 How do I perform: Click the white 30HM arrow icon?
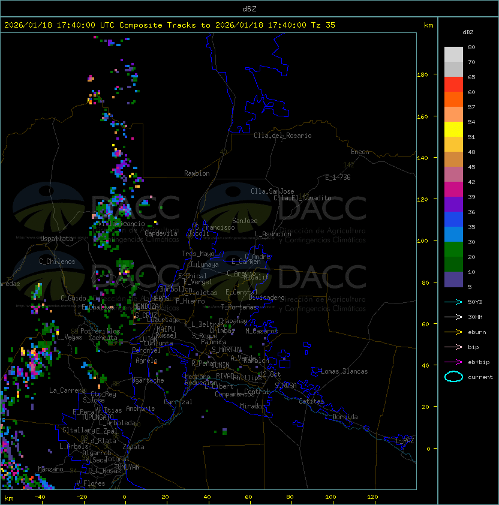pos(453,317)
